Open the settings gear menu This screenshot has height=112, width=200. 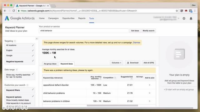click(184, 18)
